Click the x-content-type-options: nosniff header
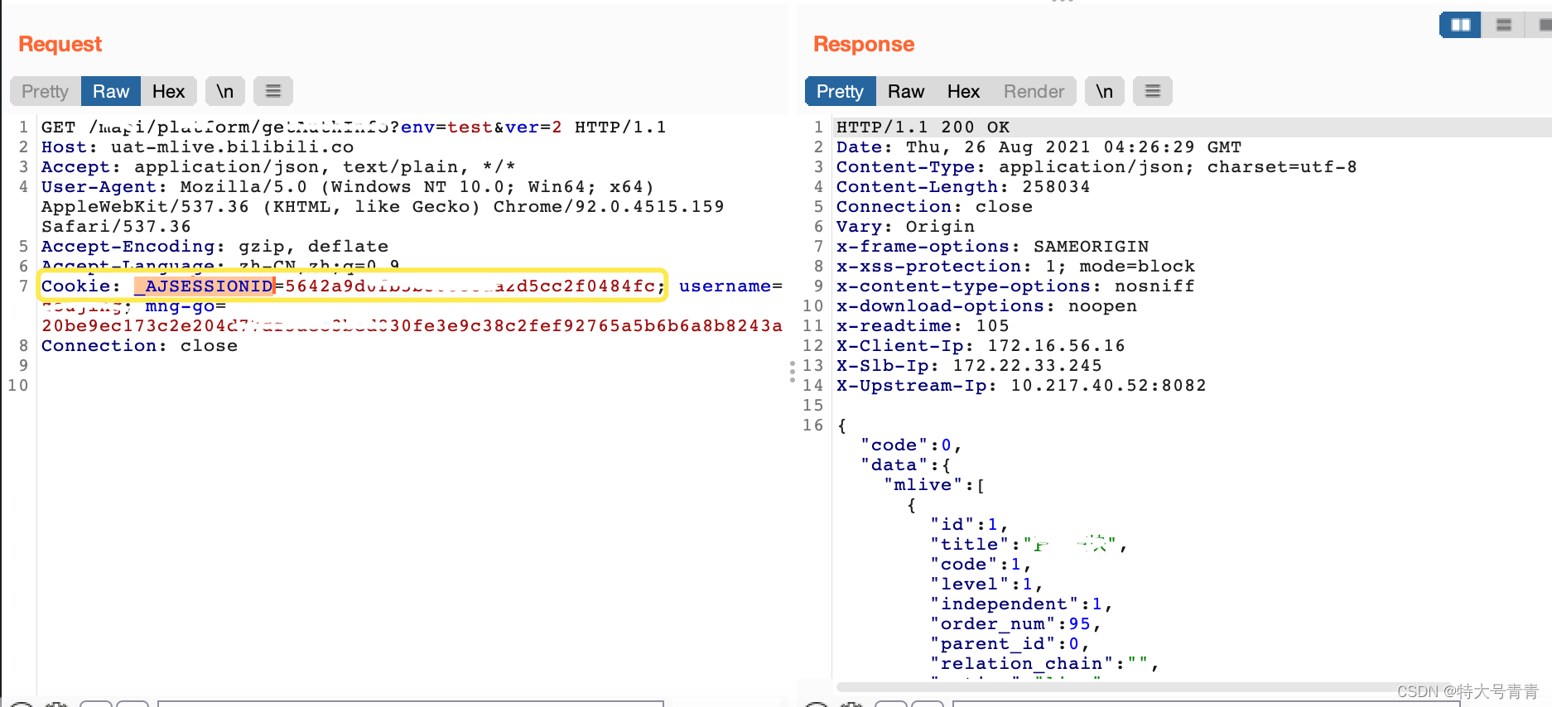The width and height of the screenshot is (1552, 707). pyautogui.click(x=1015, y=286)
